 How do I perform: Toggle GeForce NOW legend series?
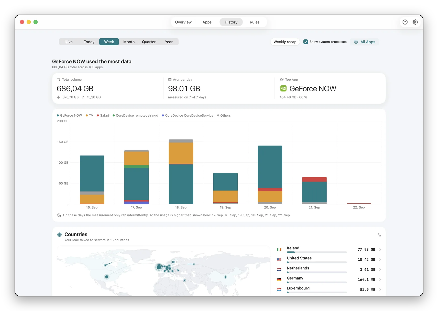point(69,116)
